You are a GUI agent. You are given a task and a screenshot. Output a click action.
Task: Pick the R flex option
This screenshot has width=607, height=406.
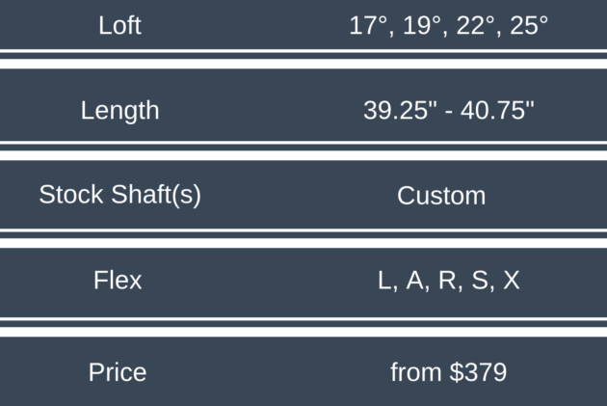(x=447, y=281)
